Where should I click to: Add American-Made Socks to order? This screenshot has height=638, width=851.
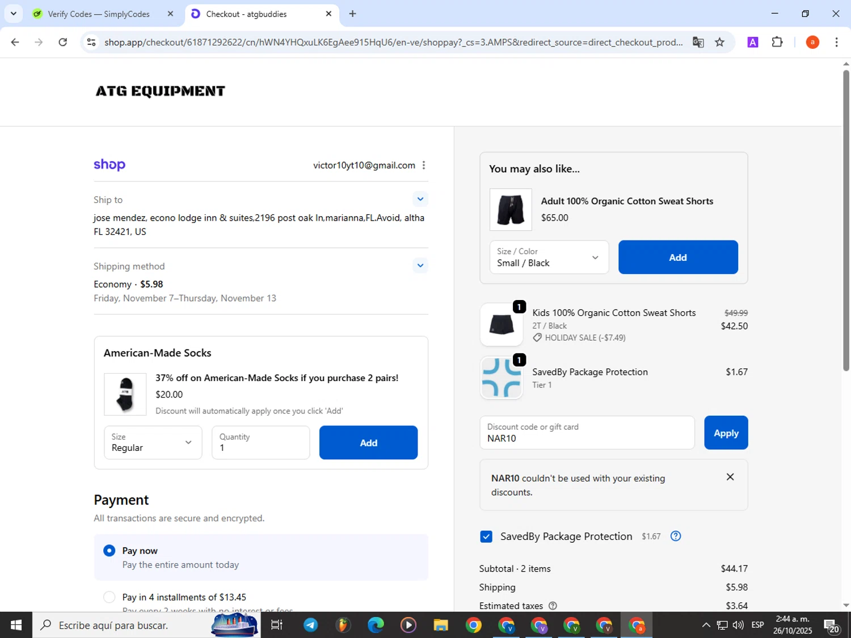point(368,442)
